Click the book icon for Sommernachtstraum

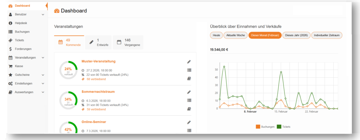[x=189, y=109]
